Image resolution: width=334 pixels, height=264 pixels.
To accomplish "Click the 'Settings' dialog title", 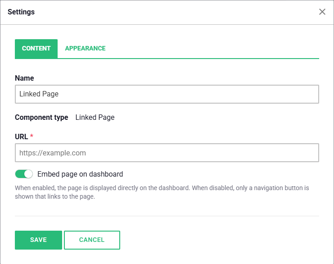I will (21, 12).
